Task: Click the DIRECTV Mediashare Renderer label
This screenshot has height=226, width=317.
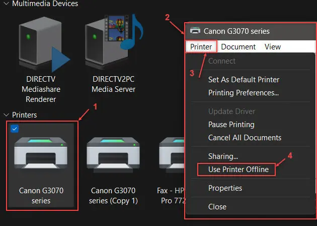Action: click(41, 89)
